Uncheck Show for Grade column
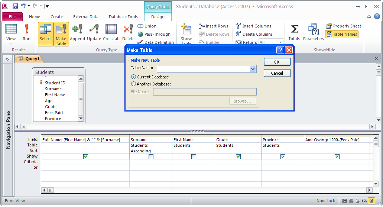This screenshot has height=207, width=383. click(x=238, y=157)
